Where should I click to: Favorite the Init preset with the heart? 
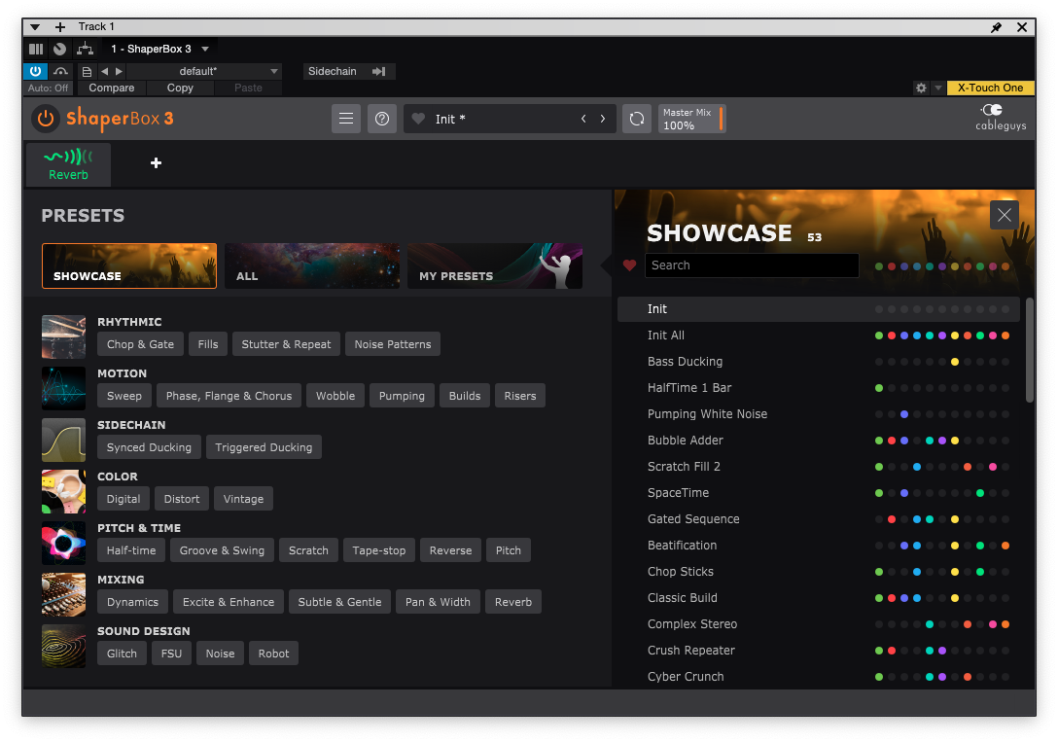[418, 119]
